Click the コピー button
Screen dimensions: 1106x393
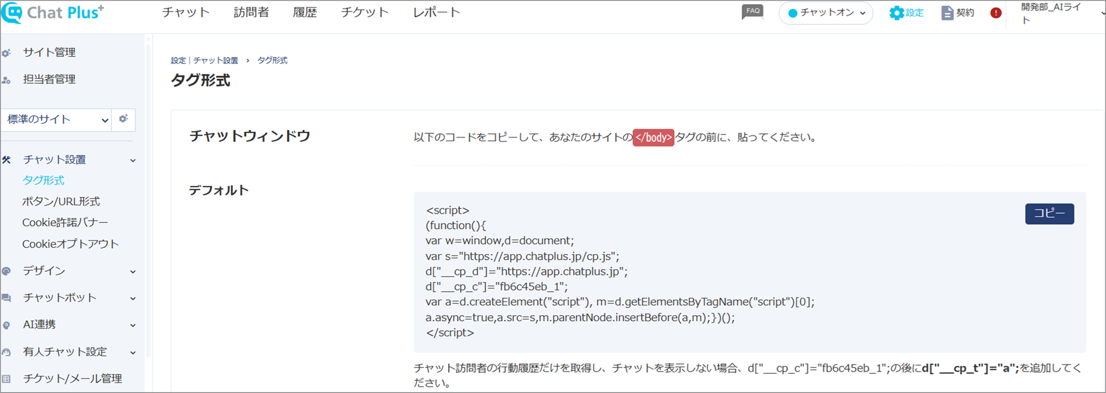tap(1050, 214)
